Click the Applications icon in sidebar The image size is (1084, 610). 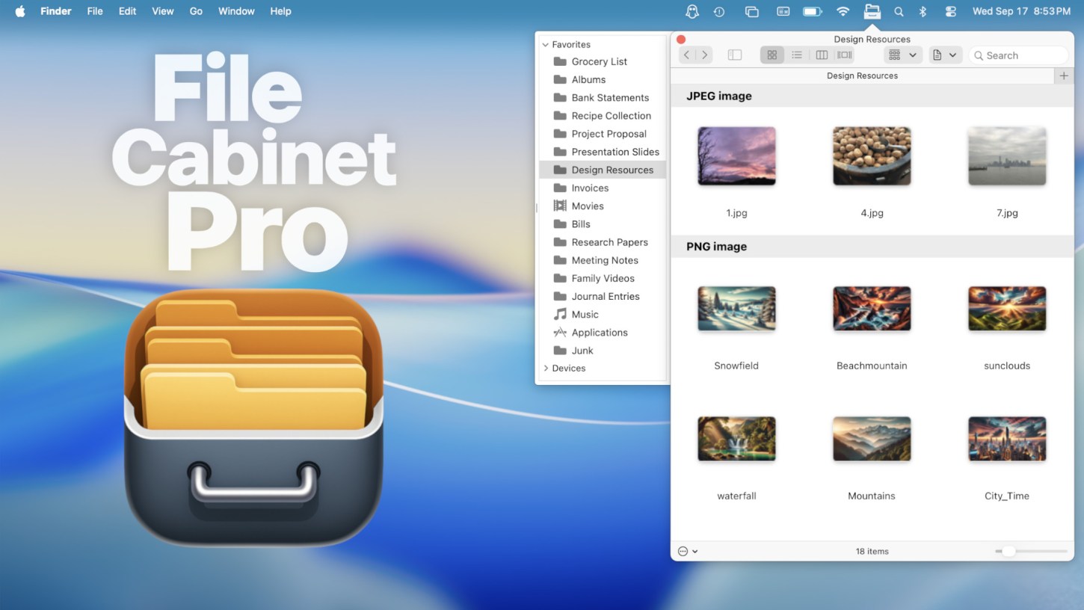point(560,333)
